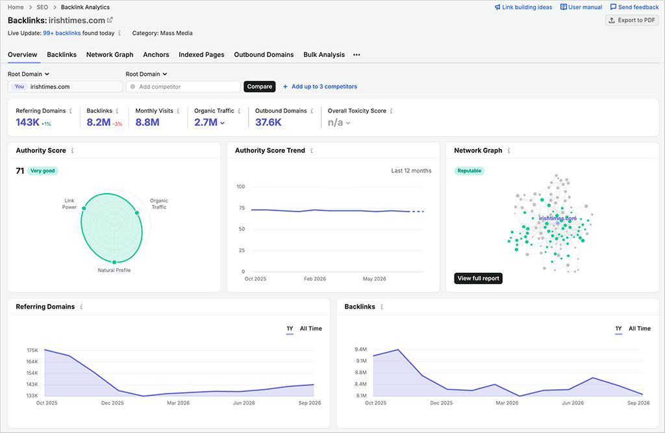Click Export to PDF button
The width and height of the screenshot is (665, 433).
[632, 20]
